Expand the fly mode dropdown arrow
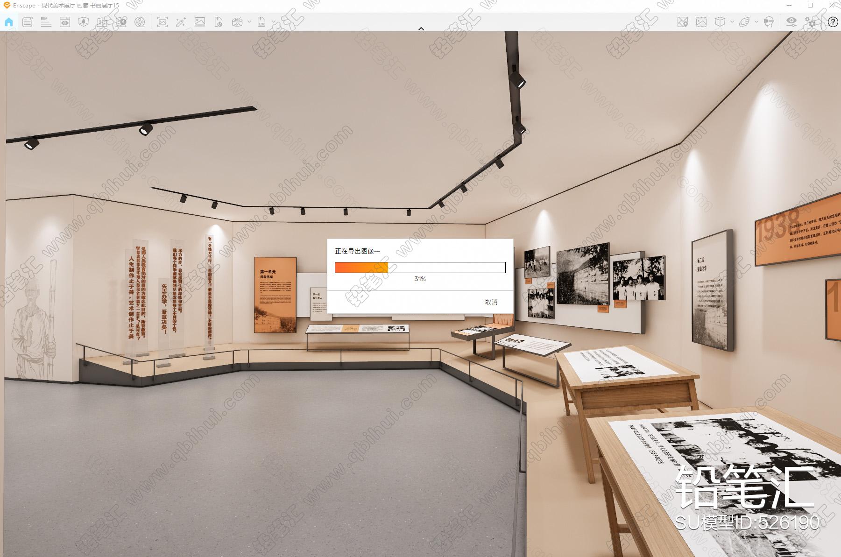Viewport: 841px width, 557px height. pyautogui.click(x=756, y=22)
